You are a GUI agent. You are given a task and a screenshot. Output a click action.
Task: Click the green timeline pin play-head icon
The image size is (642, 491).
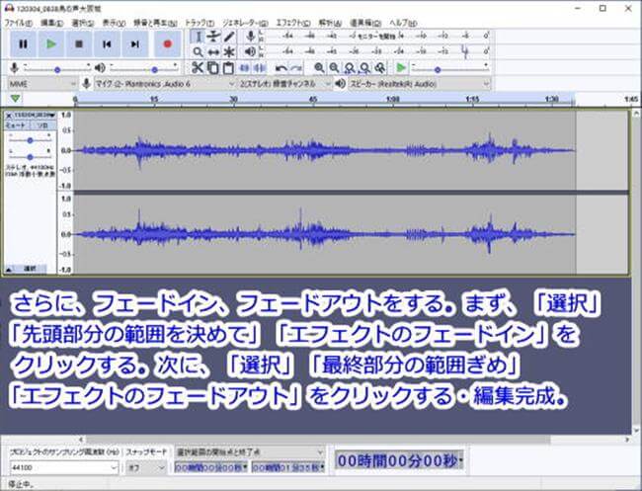point(15,98)
